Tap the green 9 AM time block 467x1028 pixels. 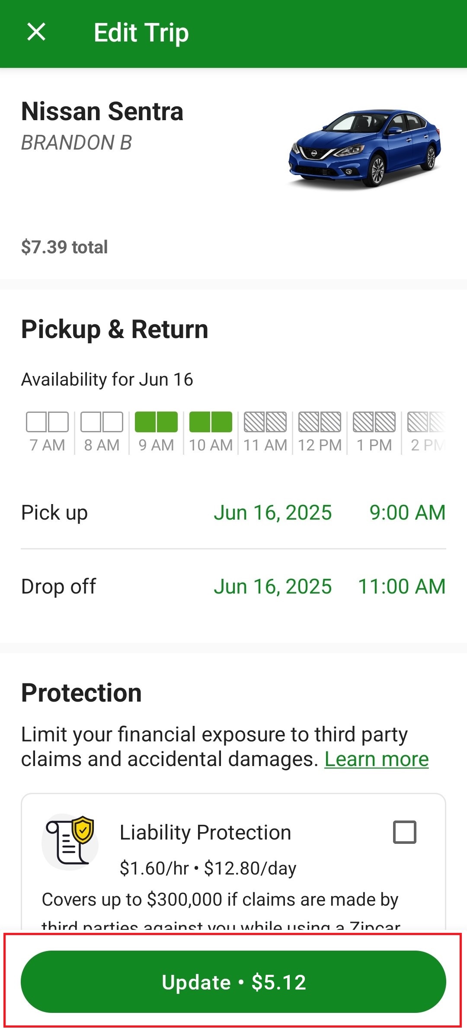pyautogui.click(x=156, y=422)
